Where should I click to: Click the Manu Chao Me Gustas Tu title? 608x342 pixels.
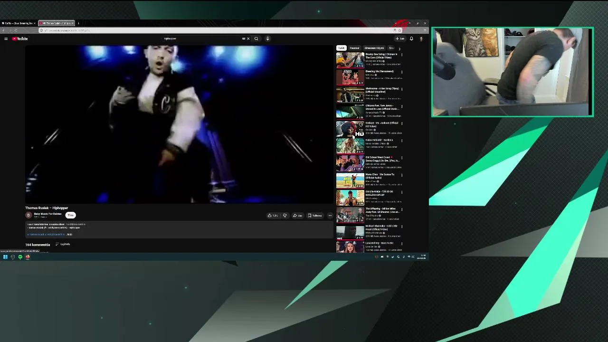(x=380, y=176)
